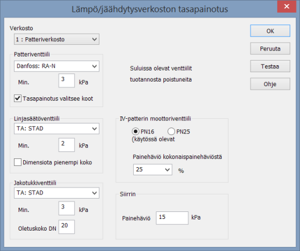Click the Siirrin Painehäviö kPa field
The image size is (300, 251).
pyautogui.click(x=172, y=218)
